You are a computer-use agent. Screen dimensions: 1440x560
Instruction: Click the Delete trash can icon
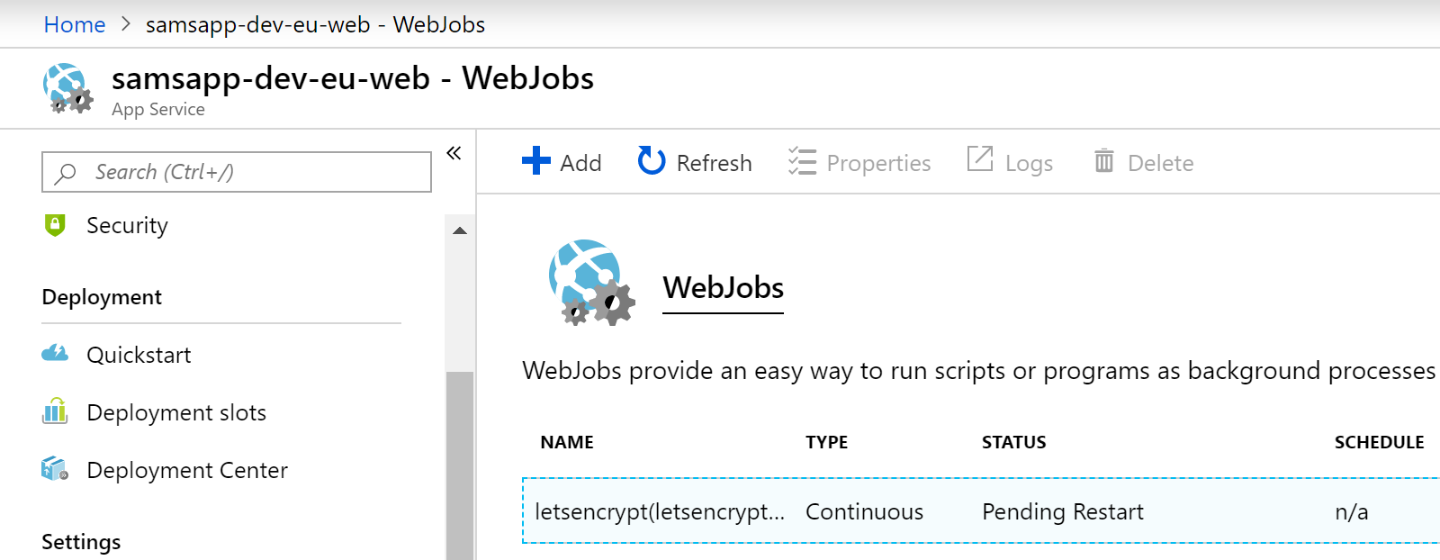click(x=1104, y=161)
